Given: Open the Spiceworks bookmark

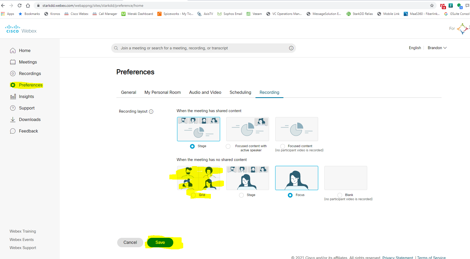Looking at the screenshot, I should [175, 14].
